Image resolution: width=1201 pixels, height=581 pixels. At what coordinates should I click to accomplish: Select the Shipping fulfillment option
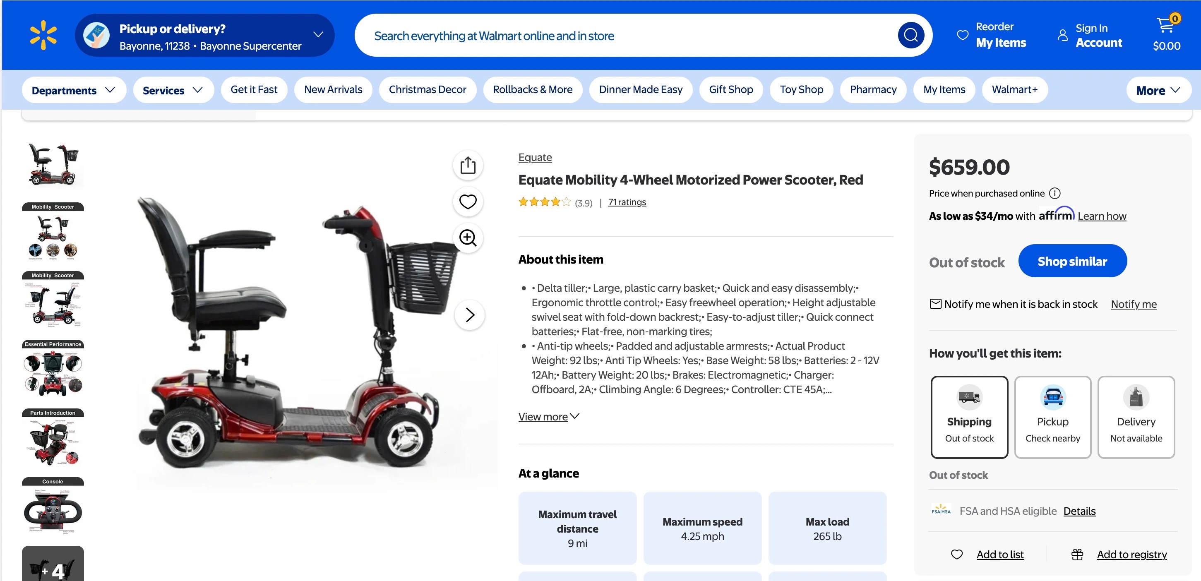coord(969,417)
